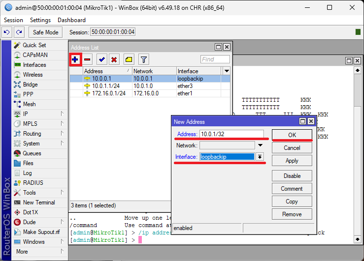Click the blue checkmark enable icon
The height and width of the screenshot is (261, 364).
[x=102, y=59]
